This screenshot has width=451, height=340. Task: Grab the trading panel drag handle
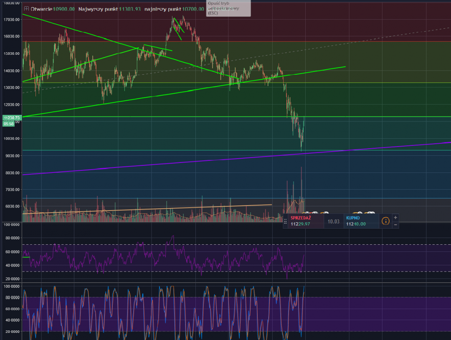286,221
